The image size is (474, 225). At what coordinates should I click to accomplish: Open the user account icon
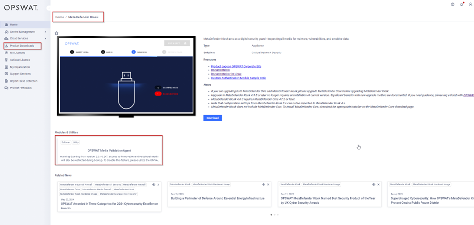point(470,4)
